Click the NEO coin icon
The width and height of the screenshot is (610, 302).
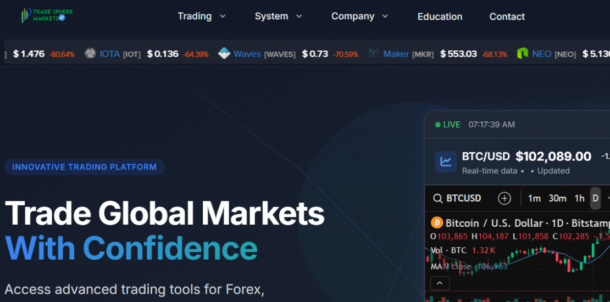click(x=522, y=54)
